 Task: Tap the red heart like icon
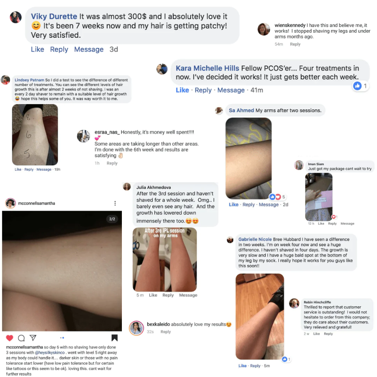click(10, 338)
